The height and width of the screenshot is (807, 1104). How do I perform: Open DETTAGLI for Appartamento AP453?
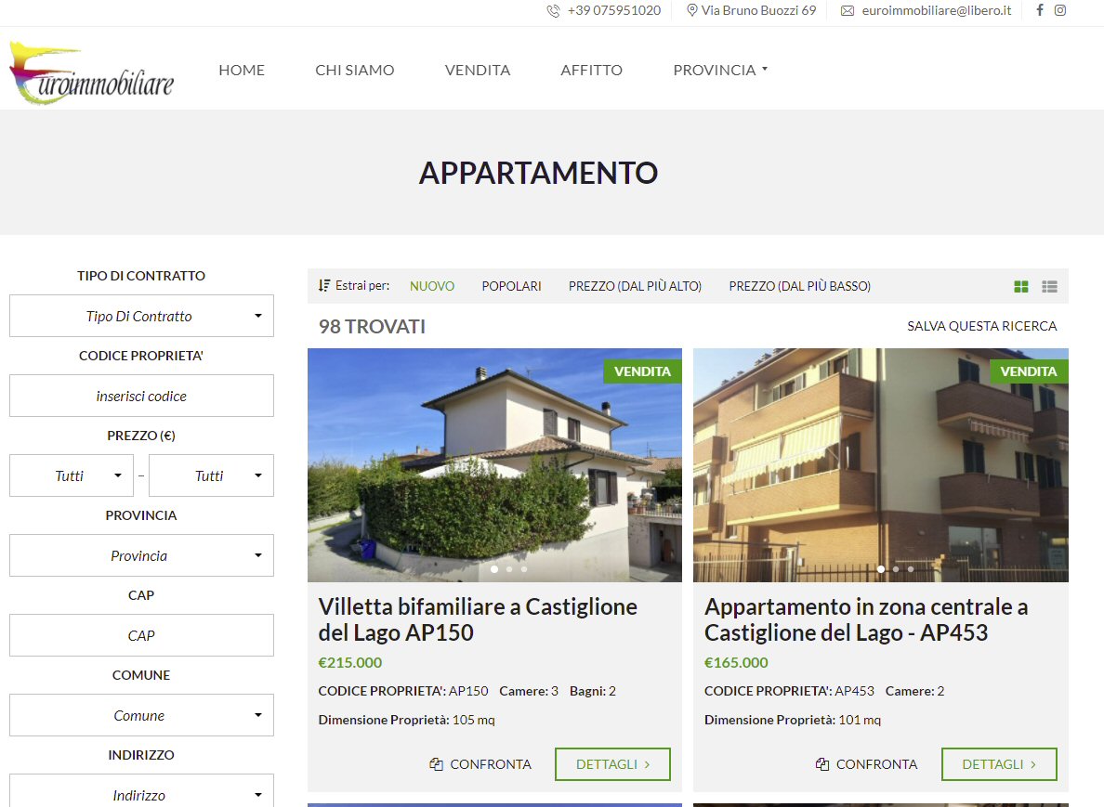pos(999,764)
